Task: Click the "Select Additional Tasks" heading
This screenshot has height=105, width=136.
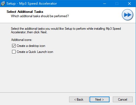Action: [x=25, y=12]
